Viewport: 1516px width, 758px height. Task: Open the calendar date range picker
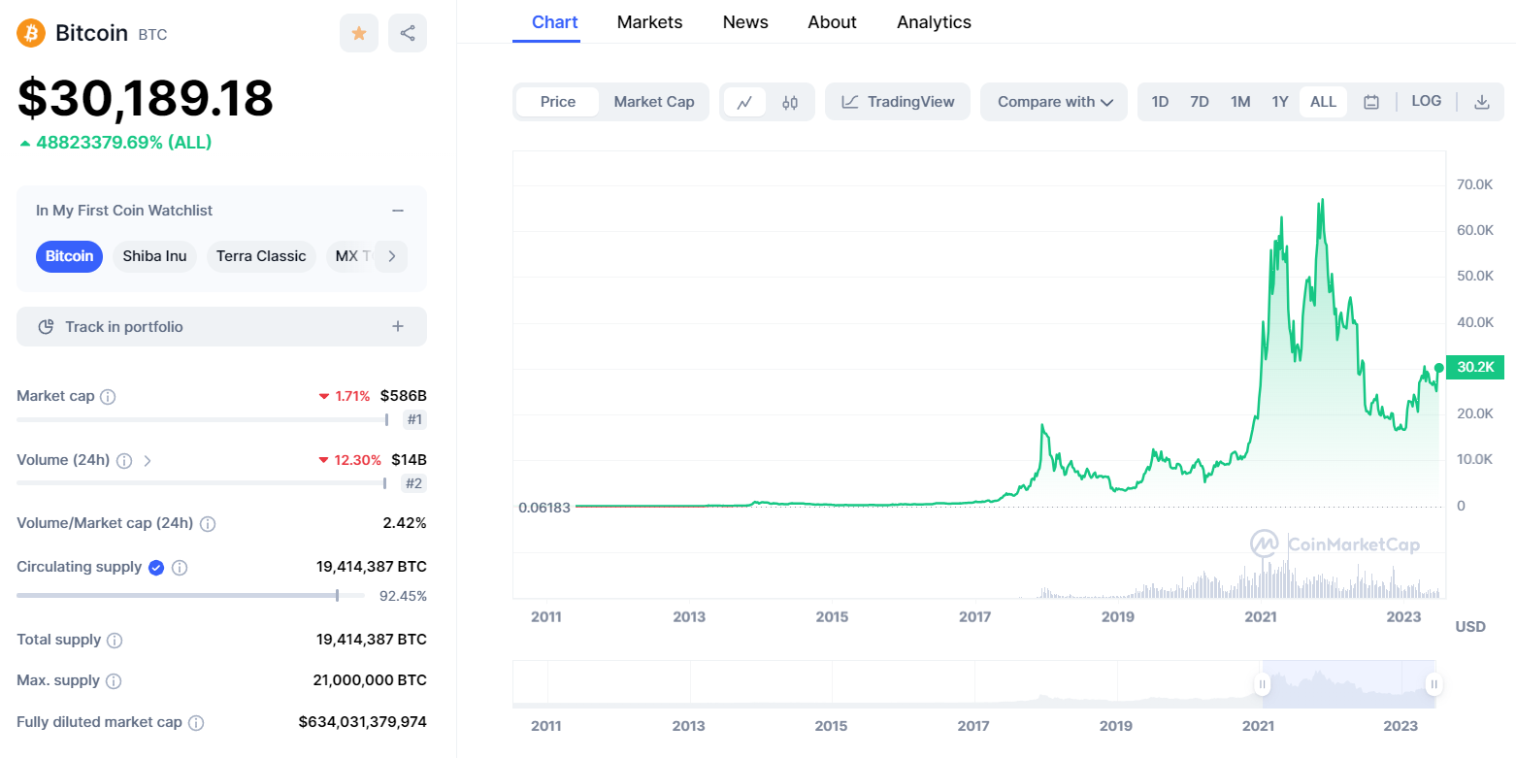[1371, 102]
